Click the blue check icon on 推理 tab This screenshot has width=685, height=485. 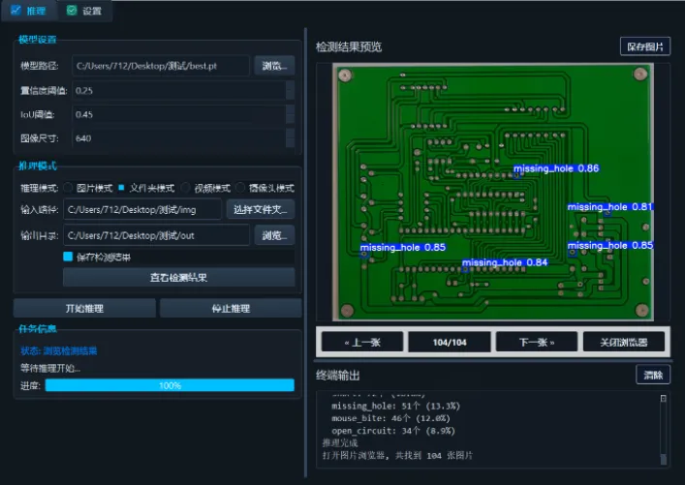point(16,10)
